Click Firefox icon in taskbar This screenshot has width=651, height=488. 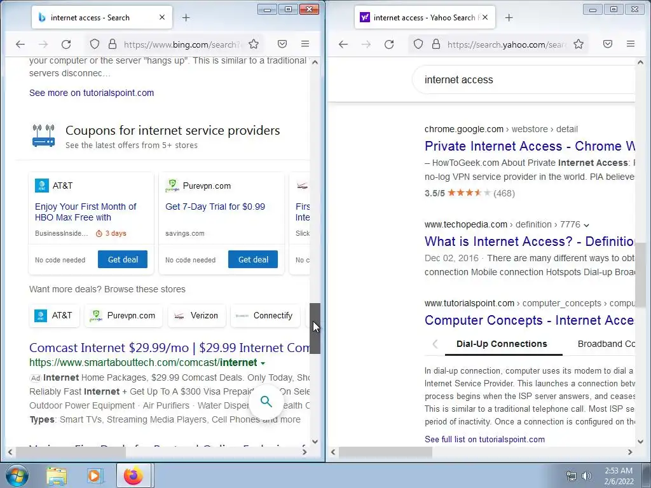tap(134, 475)
